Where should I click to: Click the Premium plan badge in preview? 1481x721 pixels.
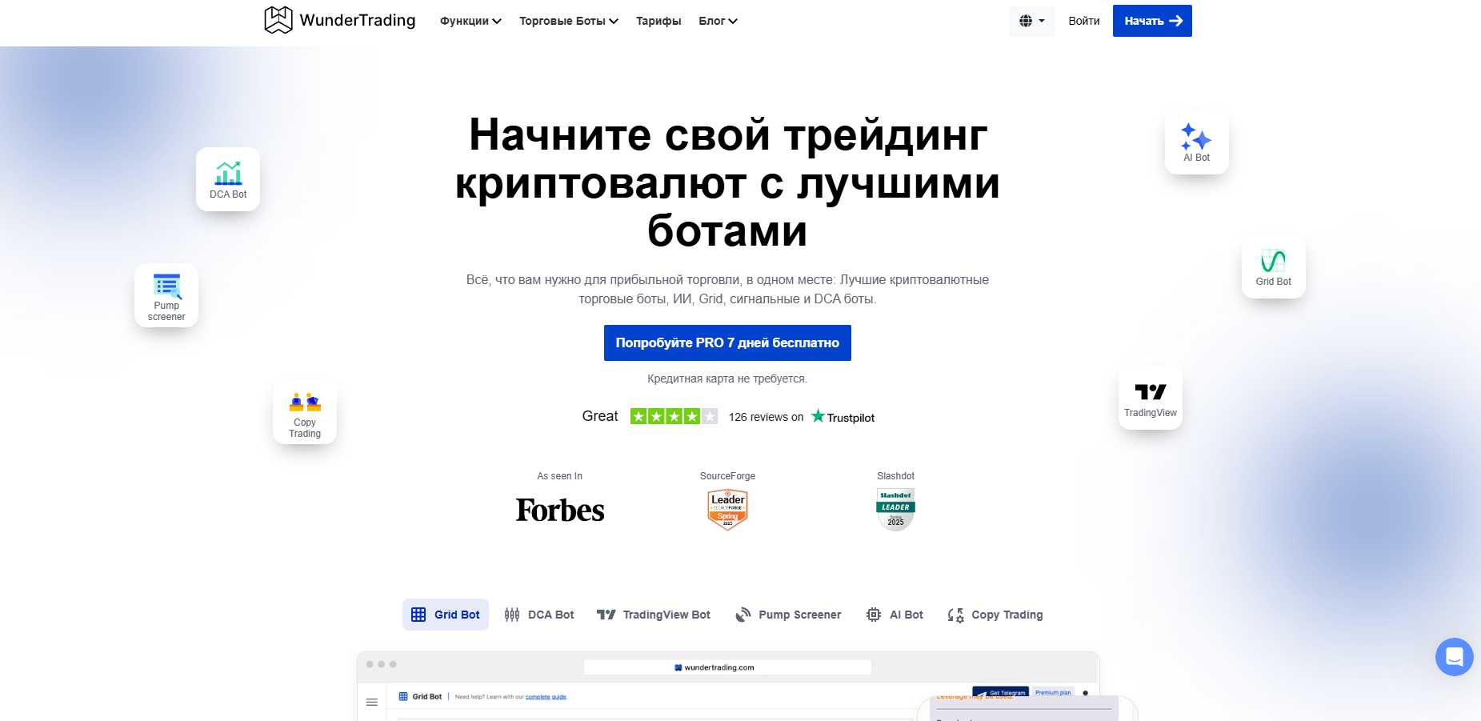coord(1053,692)
